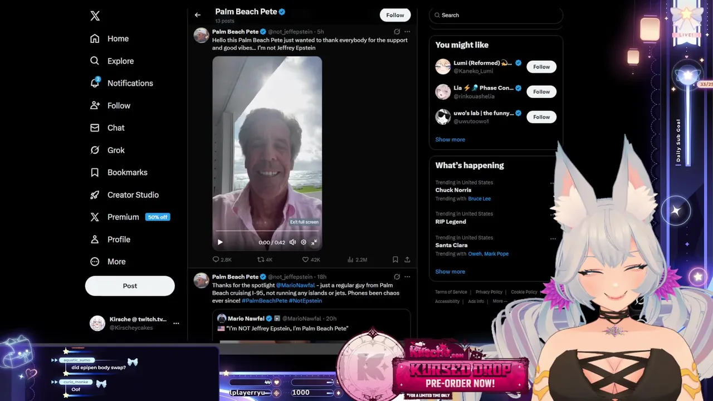The image size is (713, 401).
Task: Mute the video using the speaker icon
Action: (x=292, y=242)
